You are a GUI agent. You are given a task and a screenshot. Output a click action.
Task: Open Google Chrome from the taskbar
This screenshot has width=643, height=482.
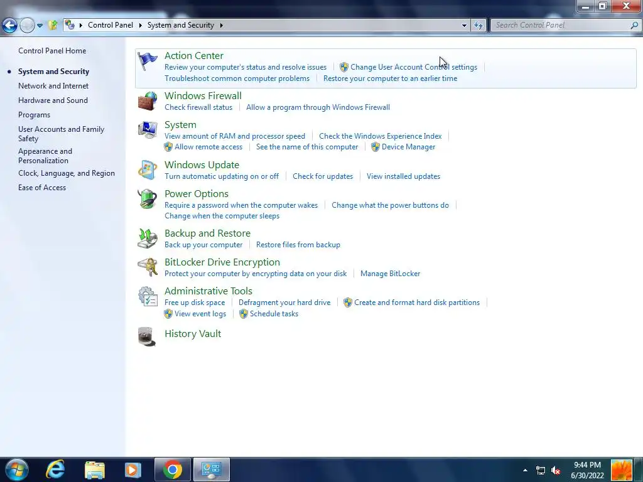click(x=173, y=469)
